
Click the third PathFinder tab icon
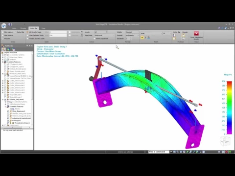[x=13, y=49]
